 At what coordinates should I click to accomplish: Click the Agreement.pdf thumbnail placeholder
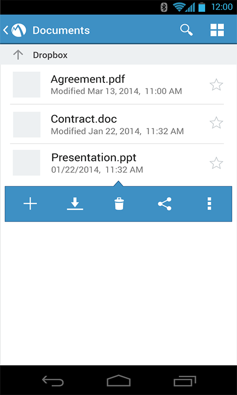(x=27, y=84)
